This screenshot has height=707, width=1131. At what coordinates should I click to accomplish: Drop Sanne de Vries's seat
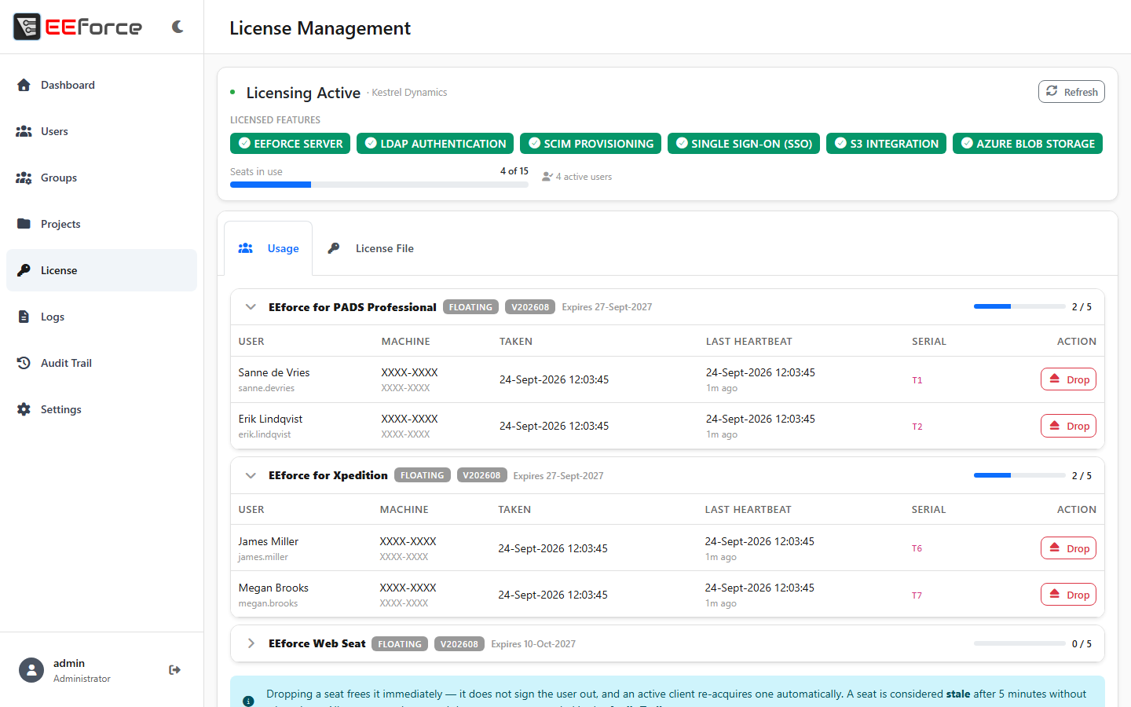point(1068,379)
